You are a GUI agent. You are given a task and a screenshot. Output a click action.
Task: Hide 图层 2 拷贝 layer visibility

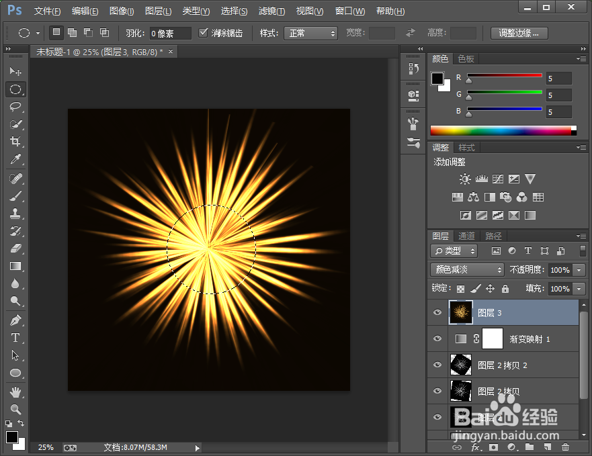(437, 391)
